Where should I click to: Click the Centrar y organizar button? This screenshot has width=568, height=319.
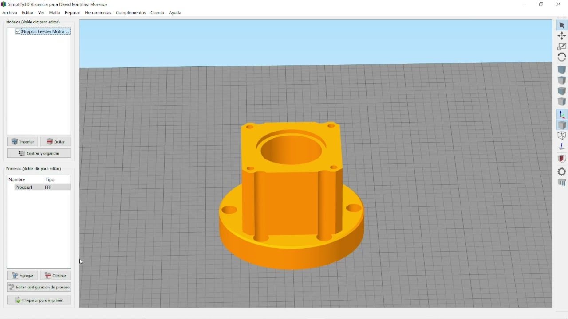click(39, 153)
